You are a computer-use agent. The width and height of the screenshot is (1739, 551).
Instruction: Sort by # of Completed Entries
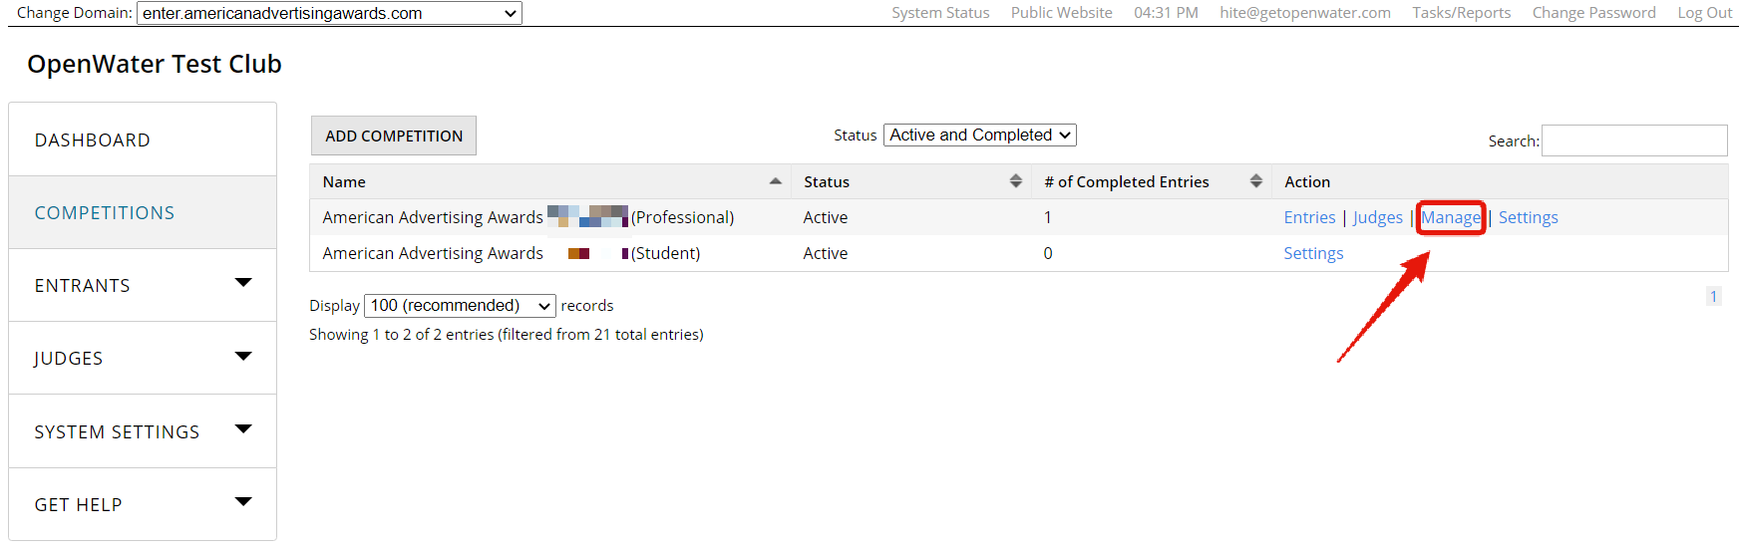click(1152, 181)
